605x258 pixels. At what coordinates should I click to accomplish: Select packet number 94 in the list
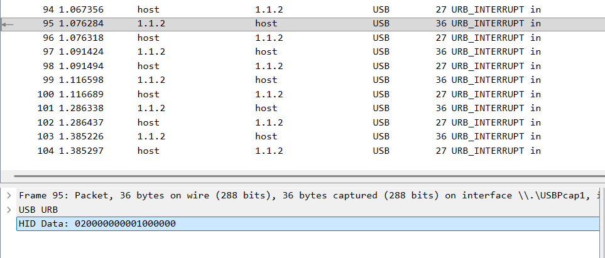tap(48, 9)
